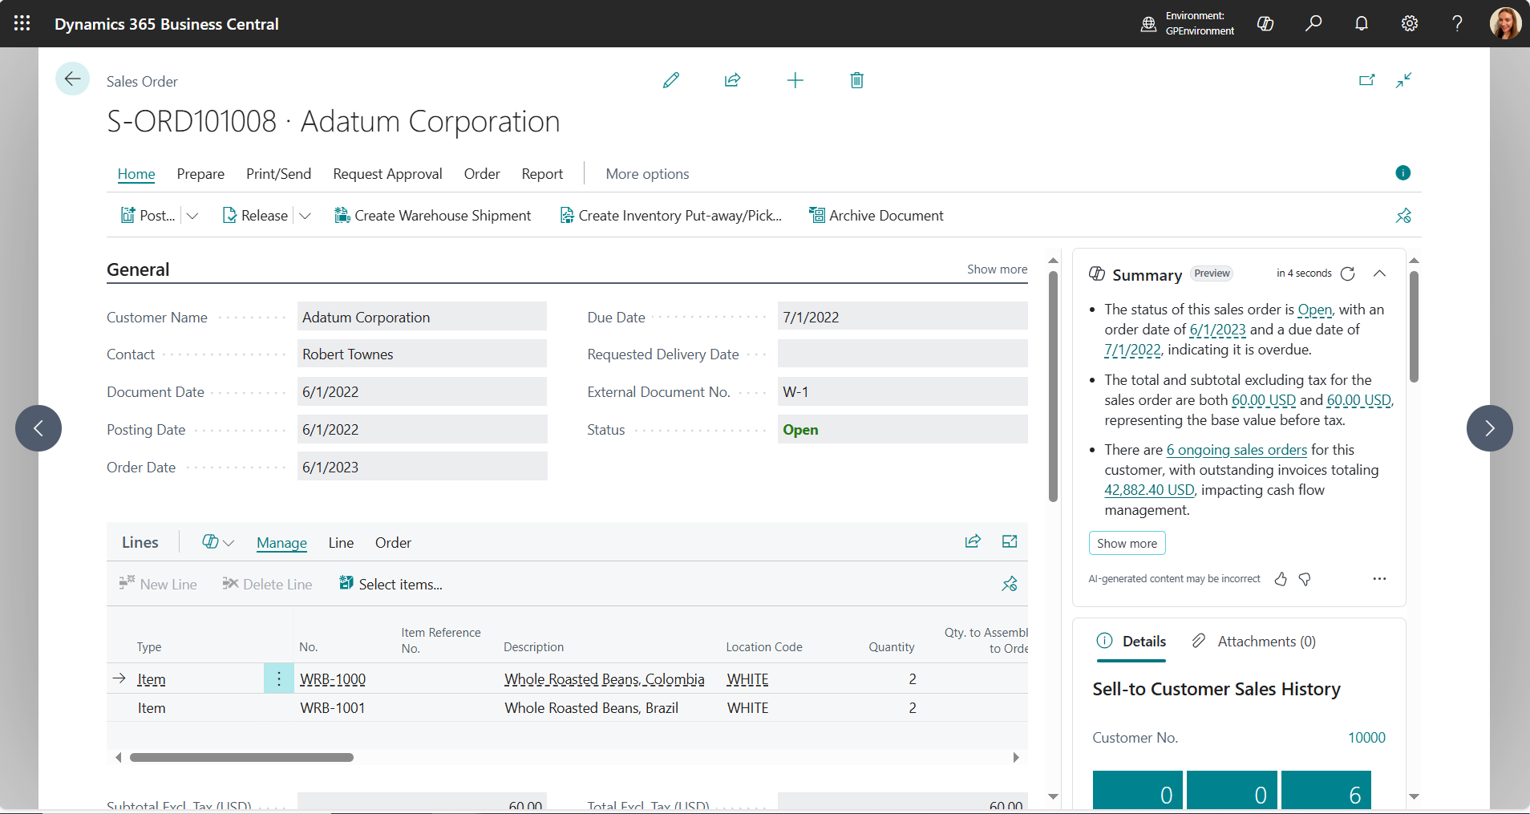1530x814 pixels.
Task: Open the Prepare menu
Action: click(200, 174)
